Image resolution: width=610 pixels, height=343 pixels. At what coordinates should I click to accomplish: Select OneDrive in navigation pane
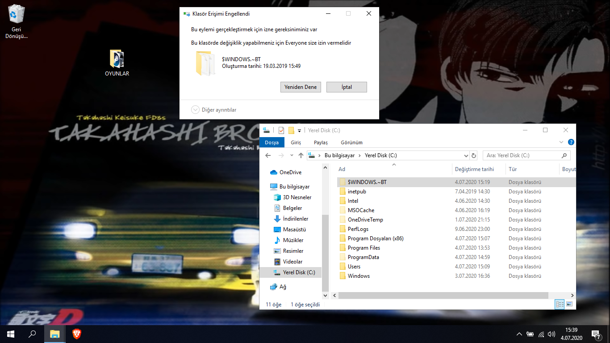(x=290, y=172)
